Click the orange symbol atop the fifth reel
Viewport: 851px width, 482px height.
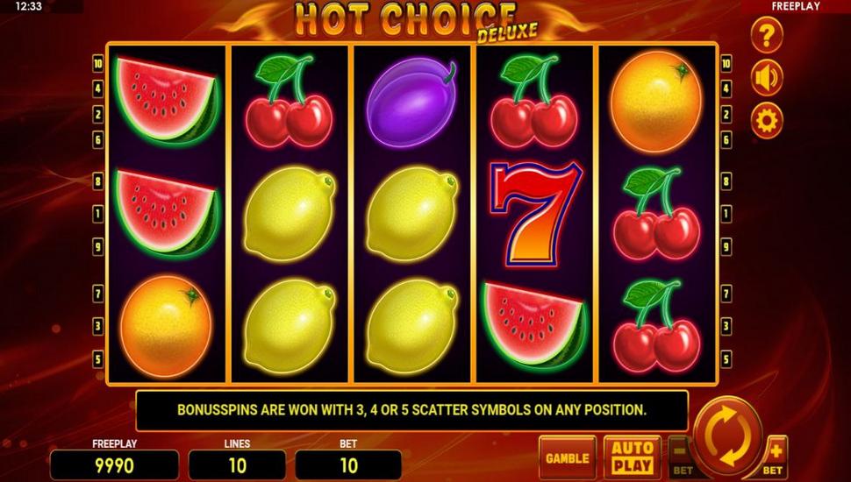point(656,102)
